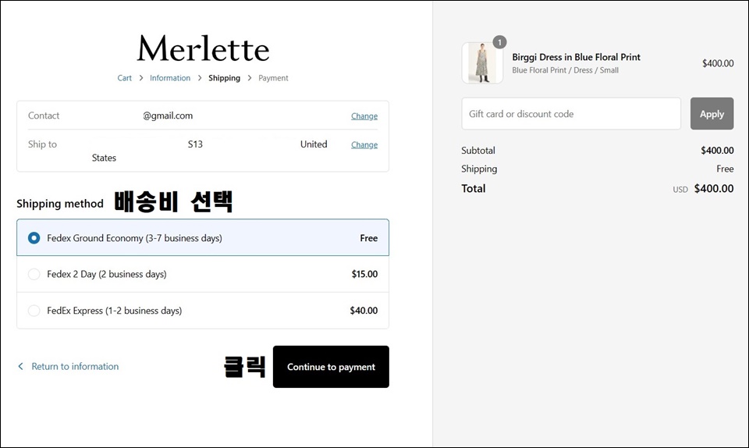Viewport: 749px width, 448px height.
Task: Click Return to information link
Action: [x=75, y=366]
